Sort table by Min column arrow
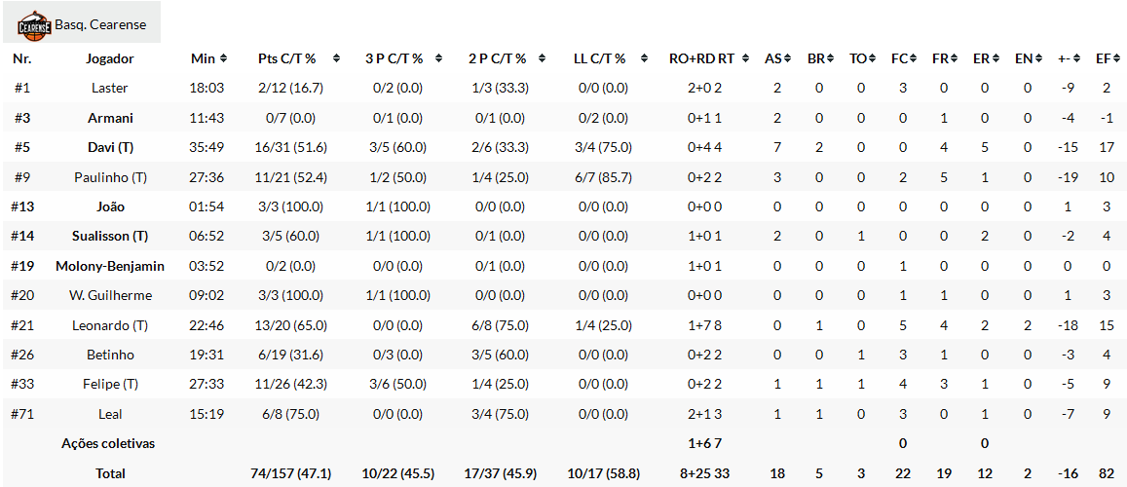The height and width of the screenshot is (487, 1127). [x=223, y=58]
